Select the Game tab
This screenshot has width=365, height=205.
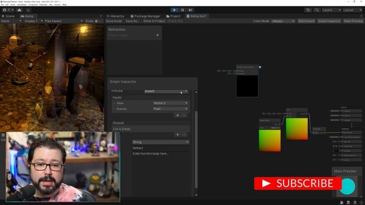point(27,16)
